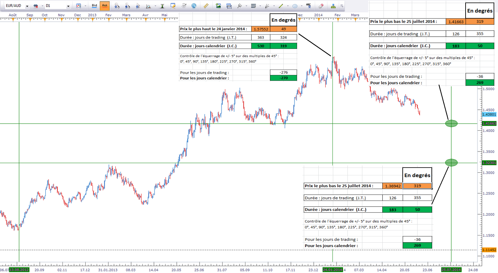Viewport: 498px width, 273px height.
Task: Click the 1.11452 price label
Action: tap(489, 250)
